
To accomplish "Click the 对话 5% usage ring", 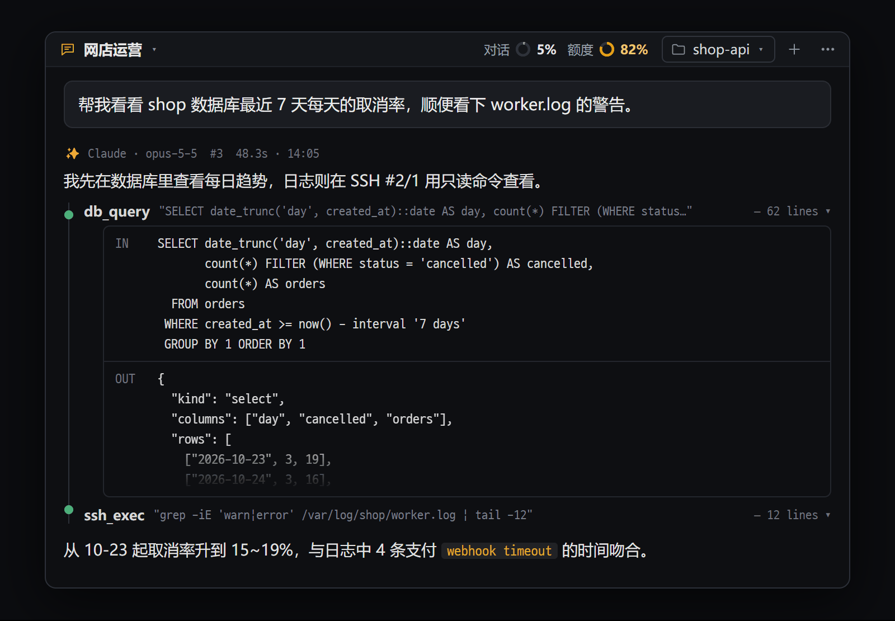I will coord(523,49).
